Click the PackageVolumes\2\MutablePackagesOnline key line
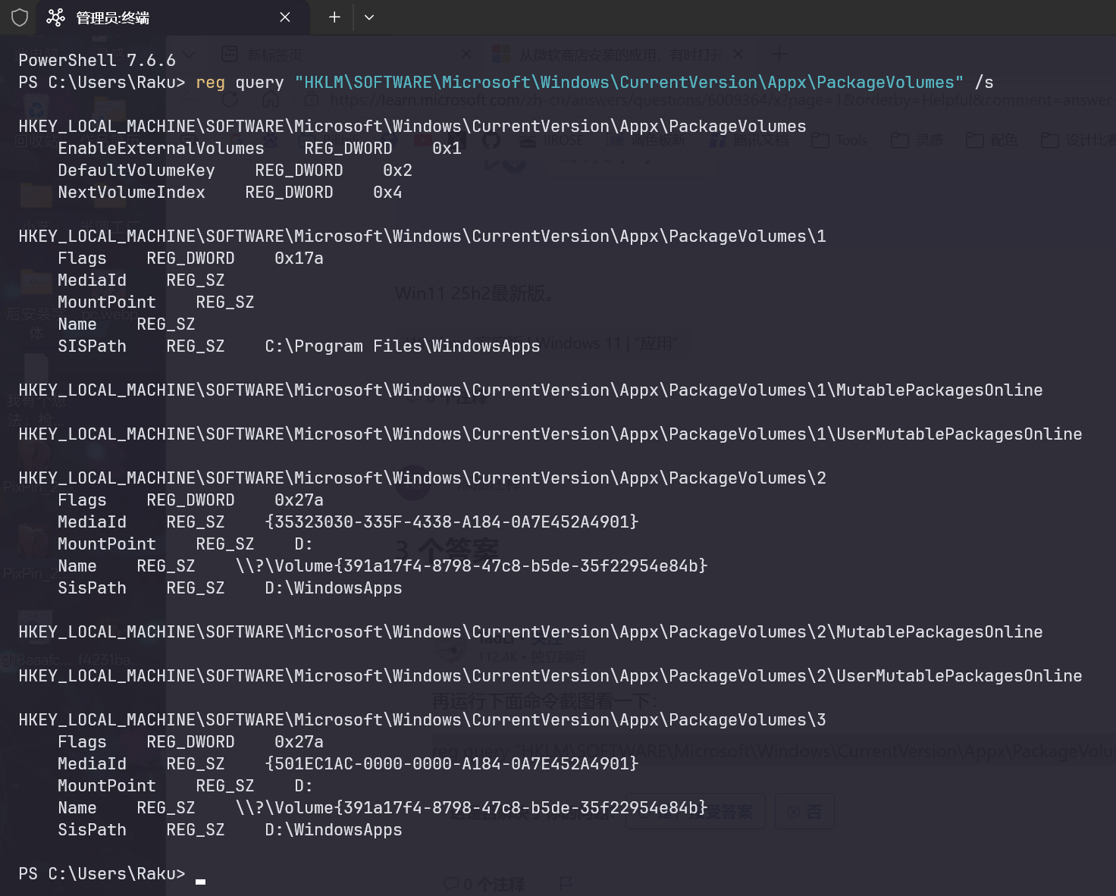 pyautogui.click(x=531, y=632)
